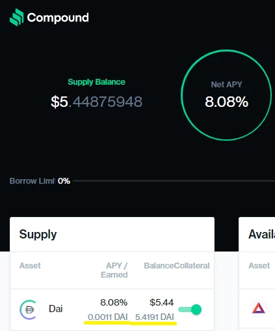Click the 5.4191 DAI balance amount
Screen dimensions: 275x331
pyautogui.click(x=155, y=317)
